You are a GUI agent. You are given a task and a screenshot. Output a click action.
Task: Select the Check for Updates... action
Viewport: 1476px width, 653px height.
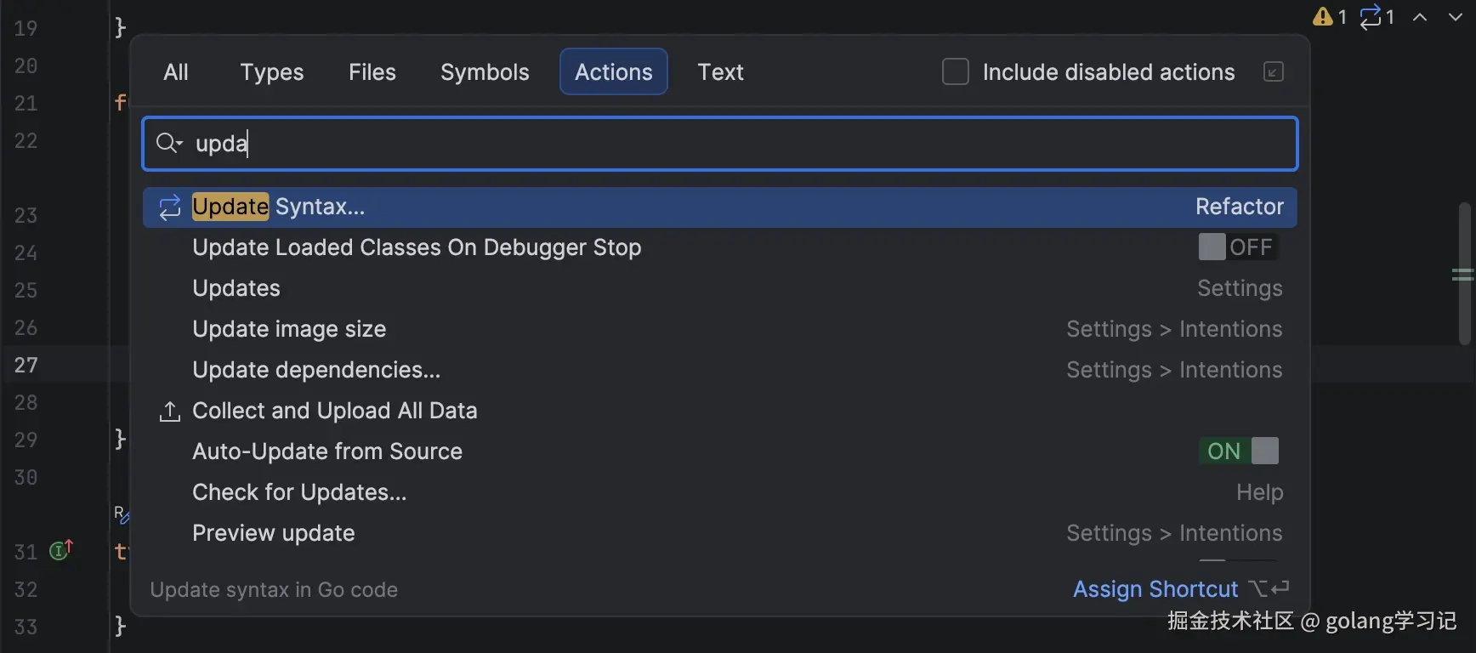pos(299,492)
